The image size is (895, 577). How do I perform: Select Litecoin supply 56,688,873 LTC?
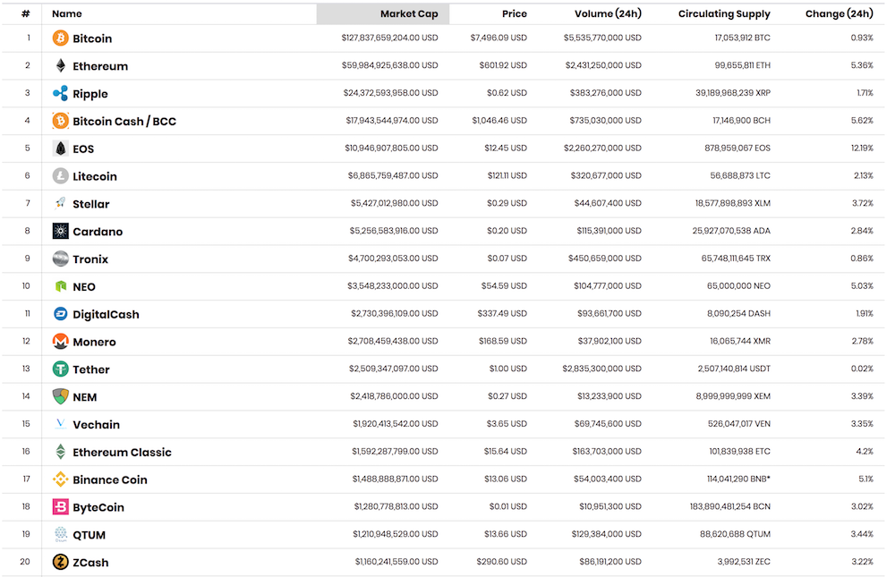click(740, 175)
